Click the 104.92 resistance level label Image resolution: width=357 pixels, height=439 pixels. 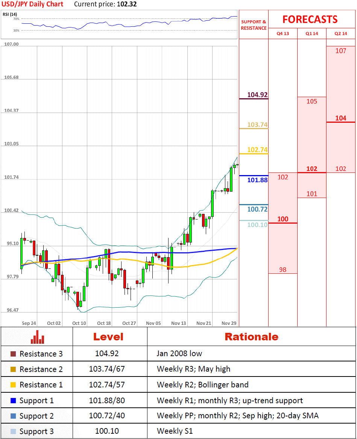click(257, 95)
